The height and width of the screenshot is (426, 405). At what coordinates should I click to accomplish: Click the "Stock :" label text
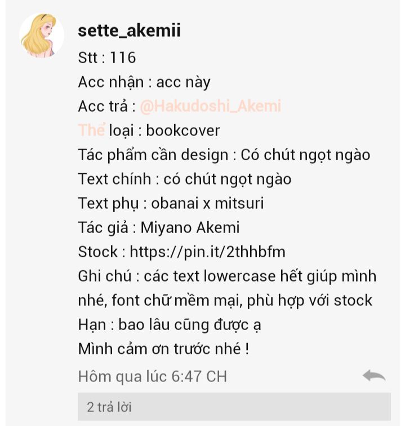click(99, 252)
